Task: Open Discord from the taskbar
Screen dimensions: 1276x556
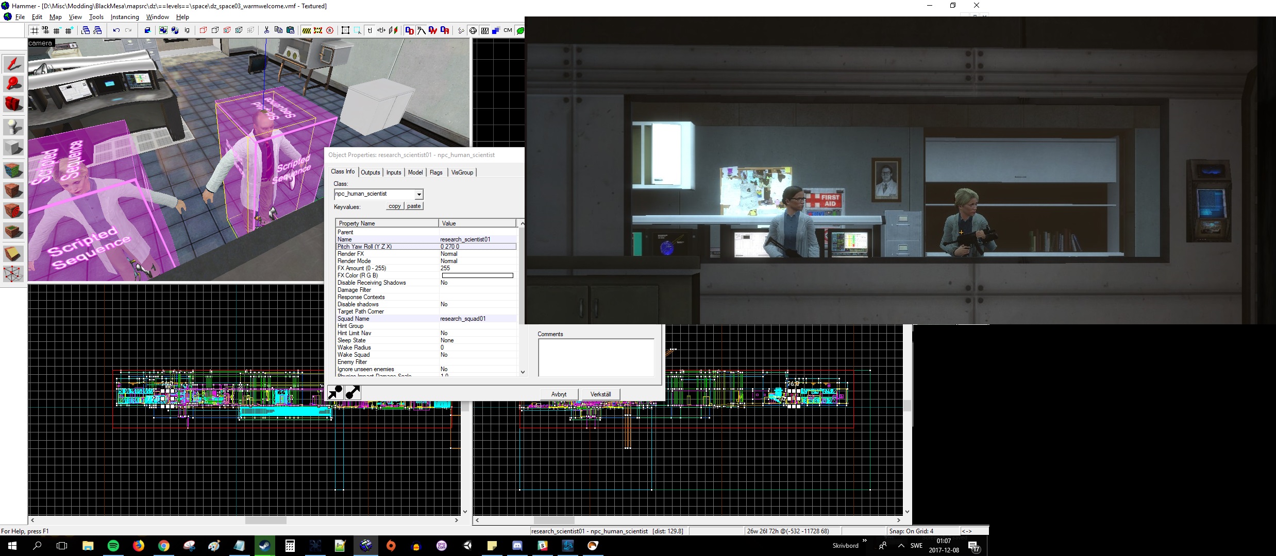Action: pos(517,546)
